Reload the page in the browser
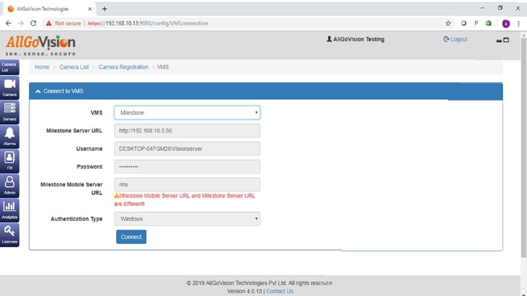This screenshot has height=296, width=527. [33, 23]
